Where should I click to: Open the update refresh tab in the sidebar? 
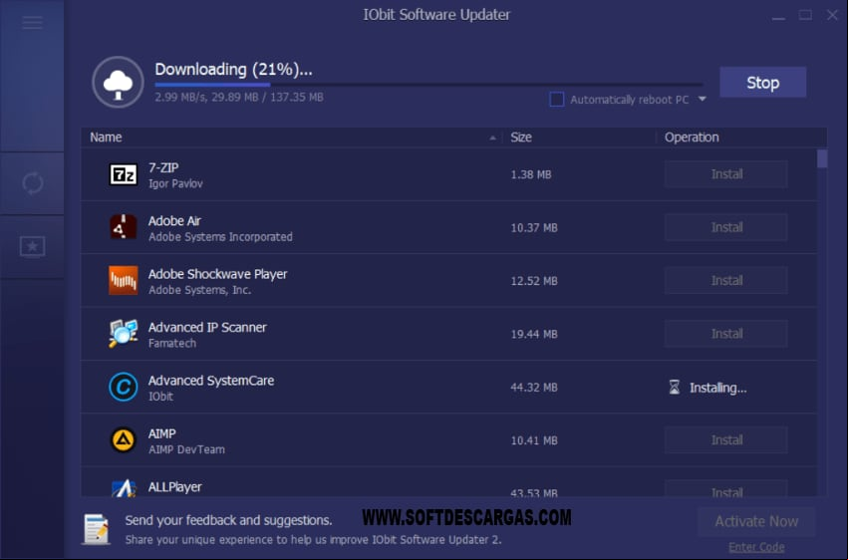tap(33, 183)
